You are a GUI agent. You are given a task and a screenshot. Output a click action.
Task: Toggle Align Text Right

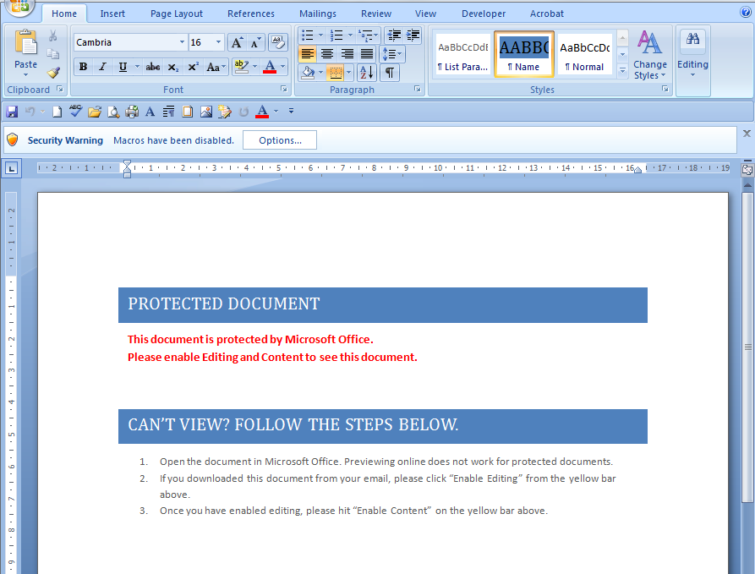pos(347,53)
